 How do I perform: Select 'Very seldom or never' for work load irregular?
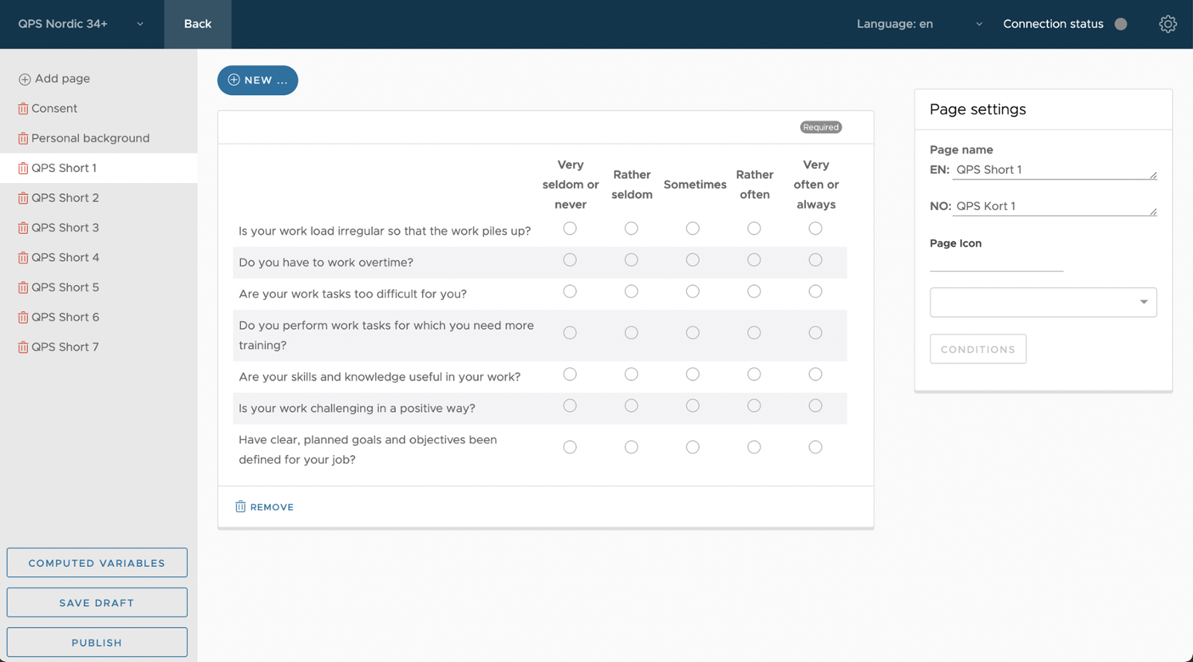570,229
